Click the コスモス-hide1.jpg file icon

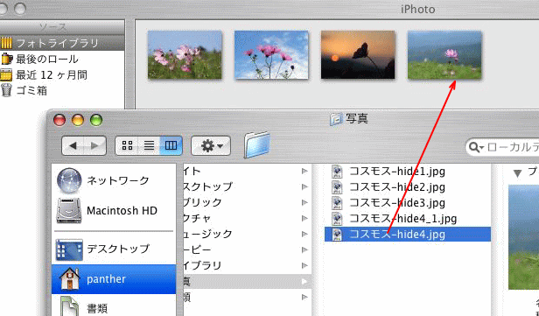(x=337, y=171)
